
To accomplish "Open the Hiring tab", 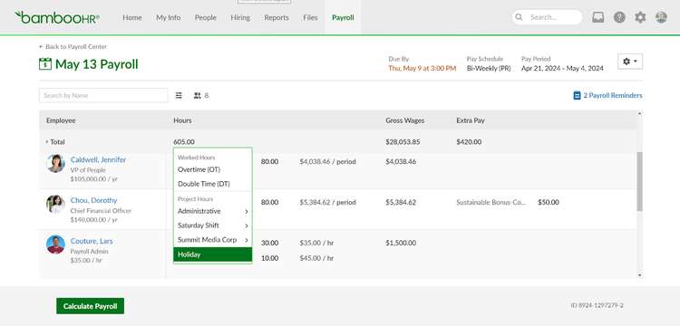I will click(x=240, y=18).
